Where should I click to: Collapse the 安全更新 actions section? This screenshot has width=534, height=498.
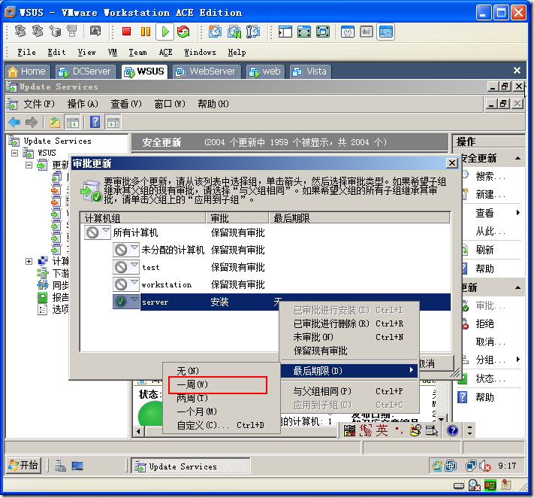point(517,158)
